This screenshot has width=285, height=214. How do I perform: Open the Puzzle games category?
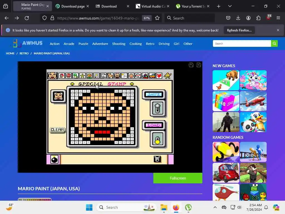click(83, 44)
